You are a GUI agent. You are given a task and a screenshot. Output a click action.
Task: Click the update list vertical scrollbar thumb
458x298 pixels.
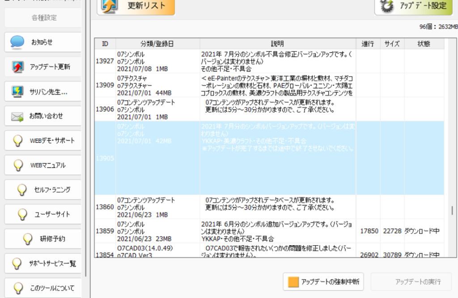pyautogui.click(x=452, y=210)
